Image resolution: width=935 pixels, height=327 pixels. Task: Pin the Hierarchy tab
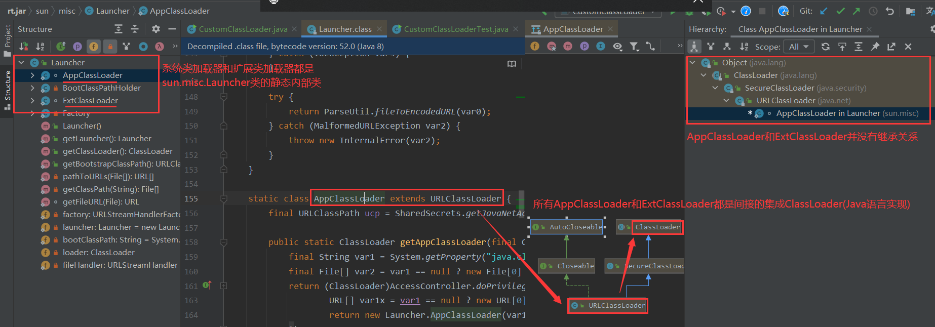[x=875, y=47]
